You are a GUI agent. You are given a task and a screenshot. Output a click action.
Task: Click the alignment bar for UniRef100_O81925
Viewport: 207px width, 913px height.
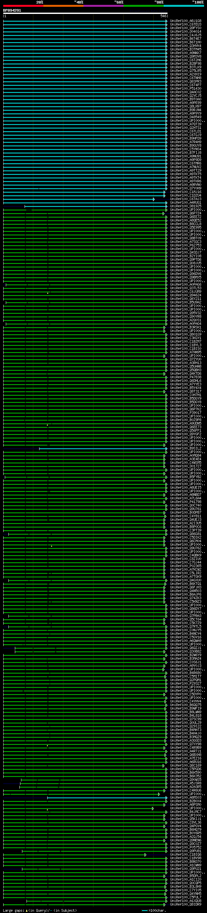coord(96,206)
